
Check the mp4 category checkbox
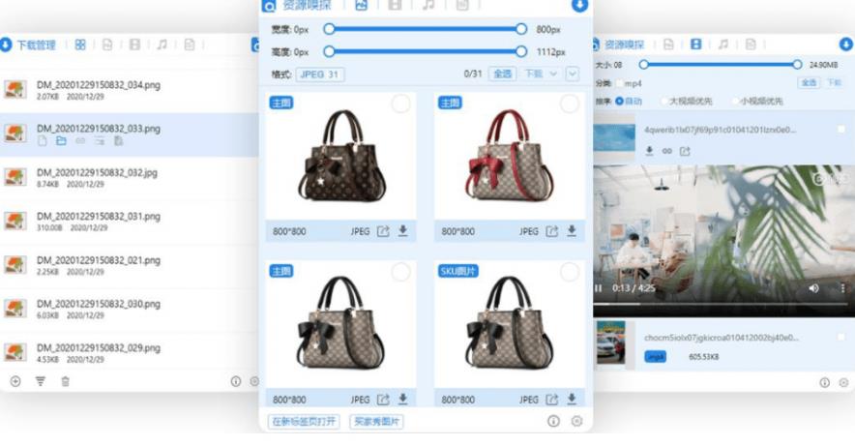click(619, 83)
